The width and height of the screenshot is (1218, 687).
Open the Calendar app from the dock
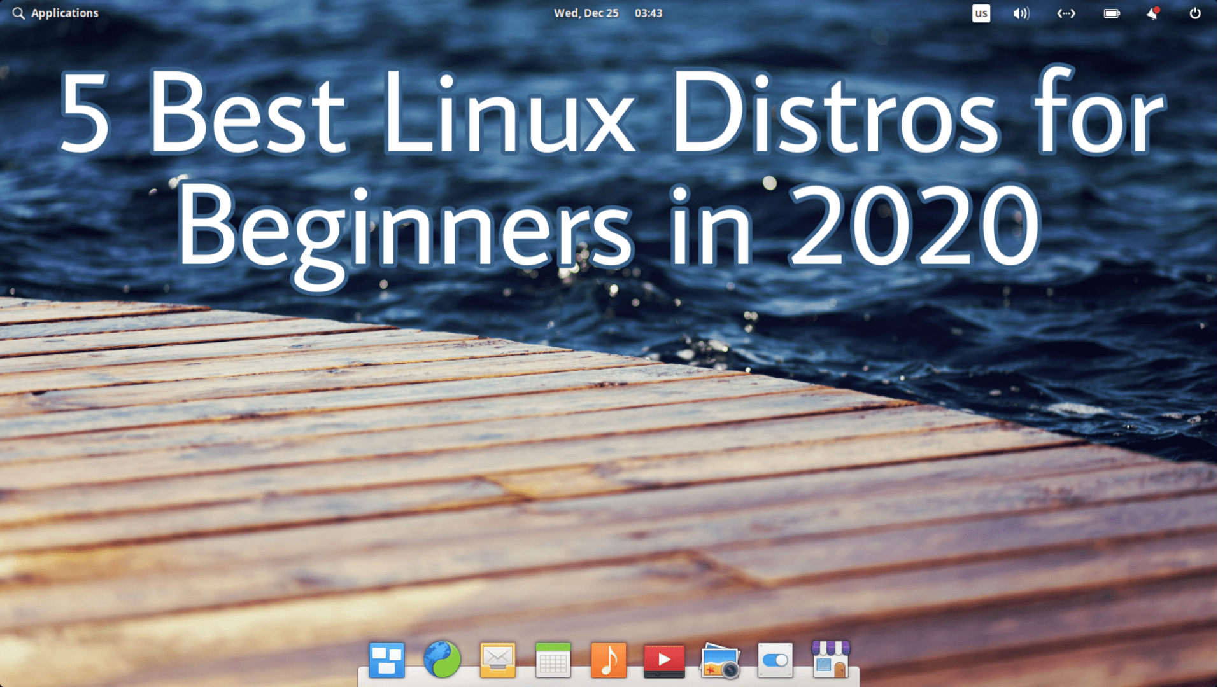[552, 660]
